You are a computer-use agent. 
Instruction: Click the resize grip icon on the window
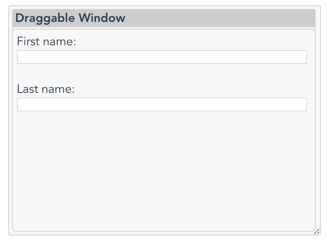pyautogui.click(x=316, y=231)
